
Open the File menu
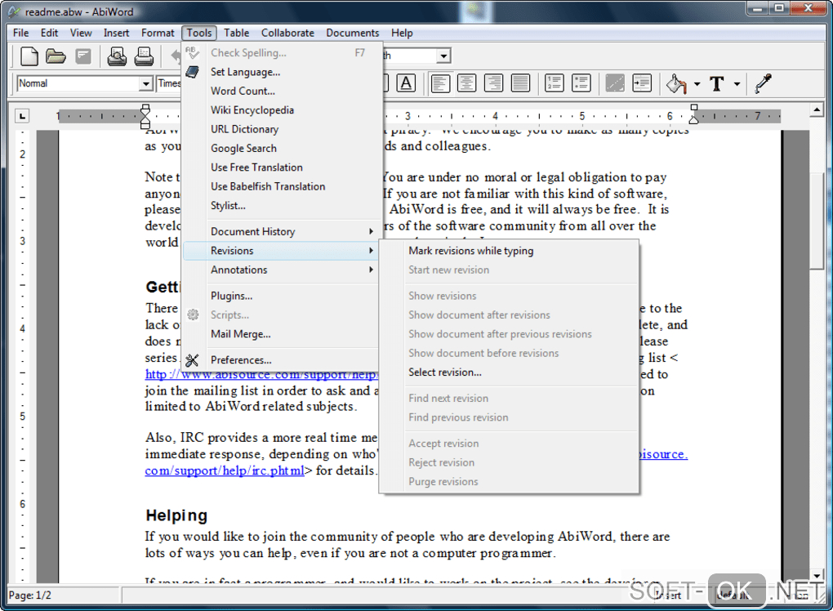point(20,33)
